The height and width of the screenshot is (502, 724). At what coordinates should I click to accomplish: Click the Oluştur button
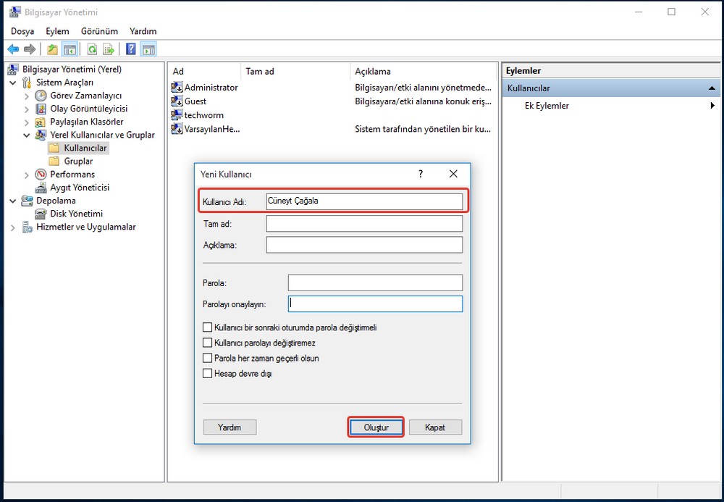click(375, 427)
